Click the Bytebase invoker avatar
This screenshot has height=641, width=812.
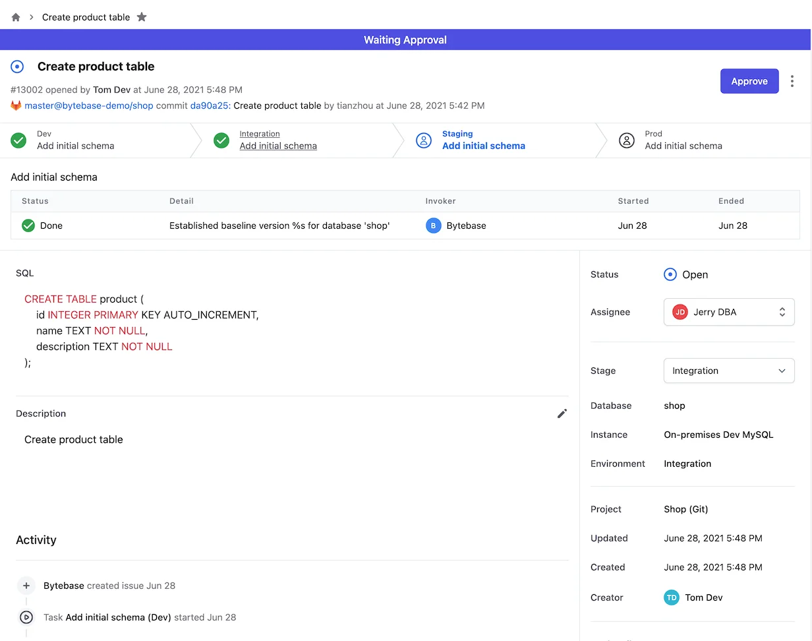(433, 226)
